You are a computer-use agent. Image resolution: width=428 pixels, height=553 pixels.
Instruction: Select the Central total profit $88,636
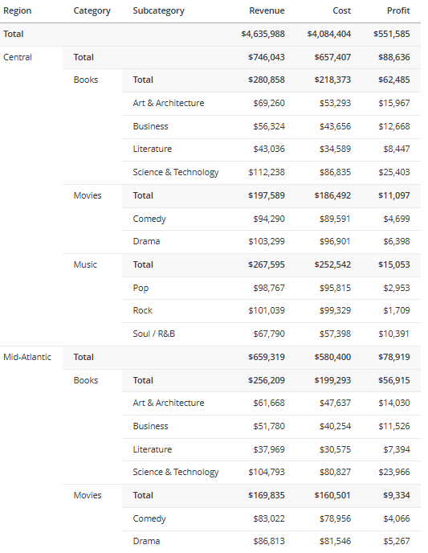tap(393, 57)
